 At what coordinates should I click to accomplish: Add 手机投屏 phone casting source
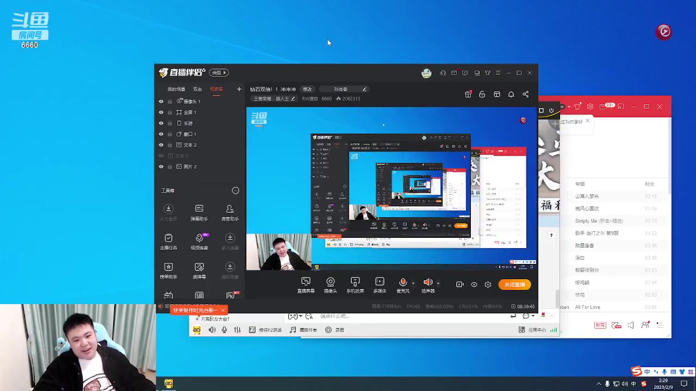[355, 285]
